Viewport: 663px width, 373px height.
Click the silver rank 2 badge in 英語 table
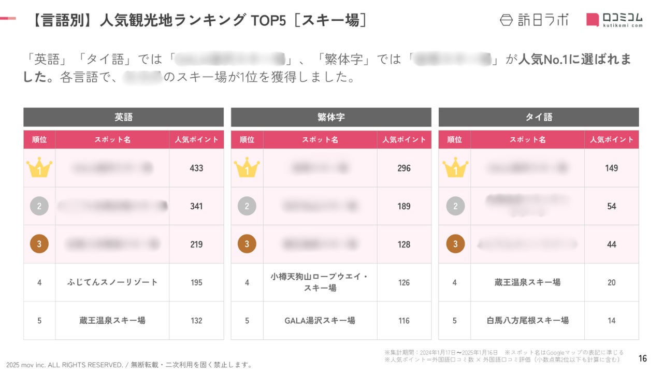coord(39,206)
